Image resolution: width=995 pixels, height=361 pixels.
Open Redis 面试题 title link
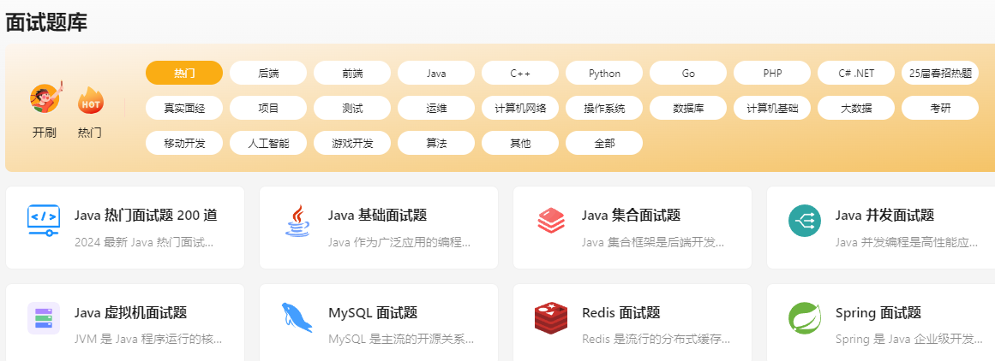click(621, 313)
